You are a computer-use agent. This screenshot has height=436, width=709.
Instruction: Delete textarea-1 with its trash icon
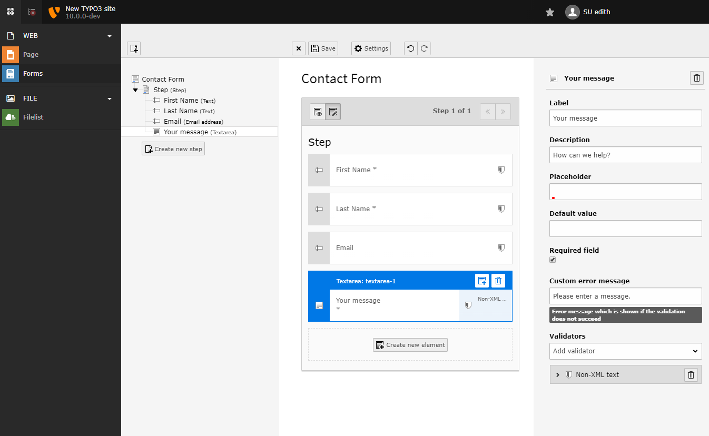pyautogui.click(x=498, y=281)
